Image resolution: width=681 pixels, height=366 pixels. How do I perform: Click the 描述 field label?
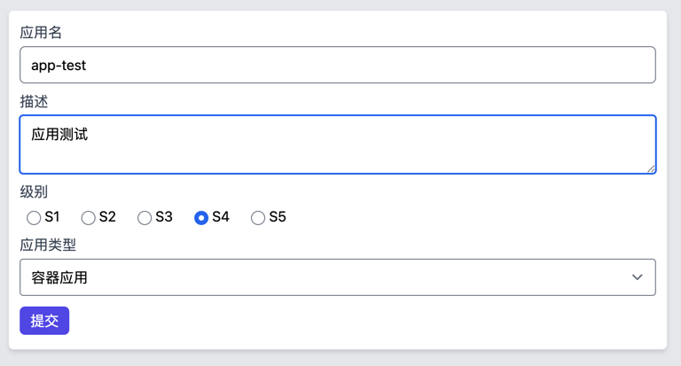click(x=34, y=102)
